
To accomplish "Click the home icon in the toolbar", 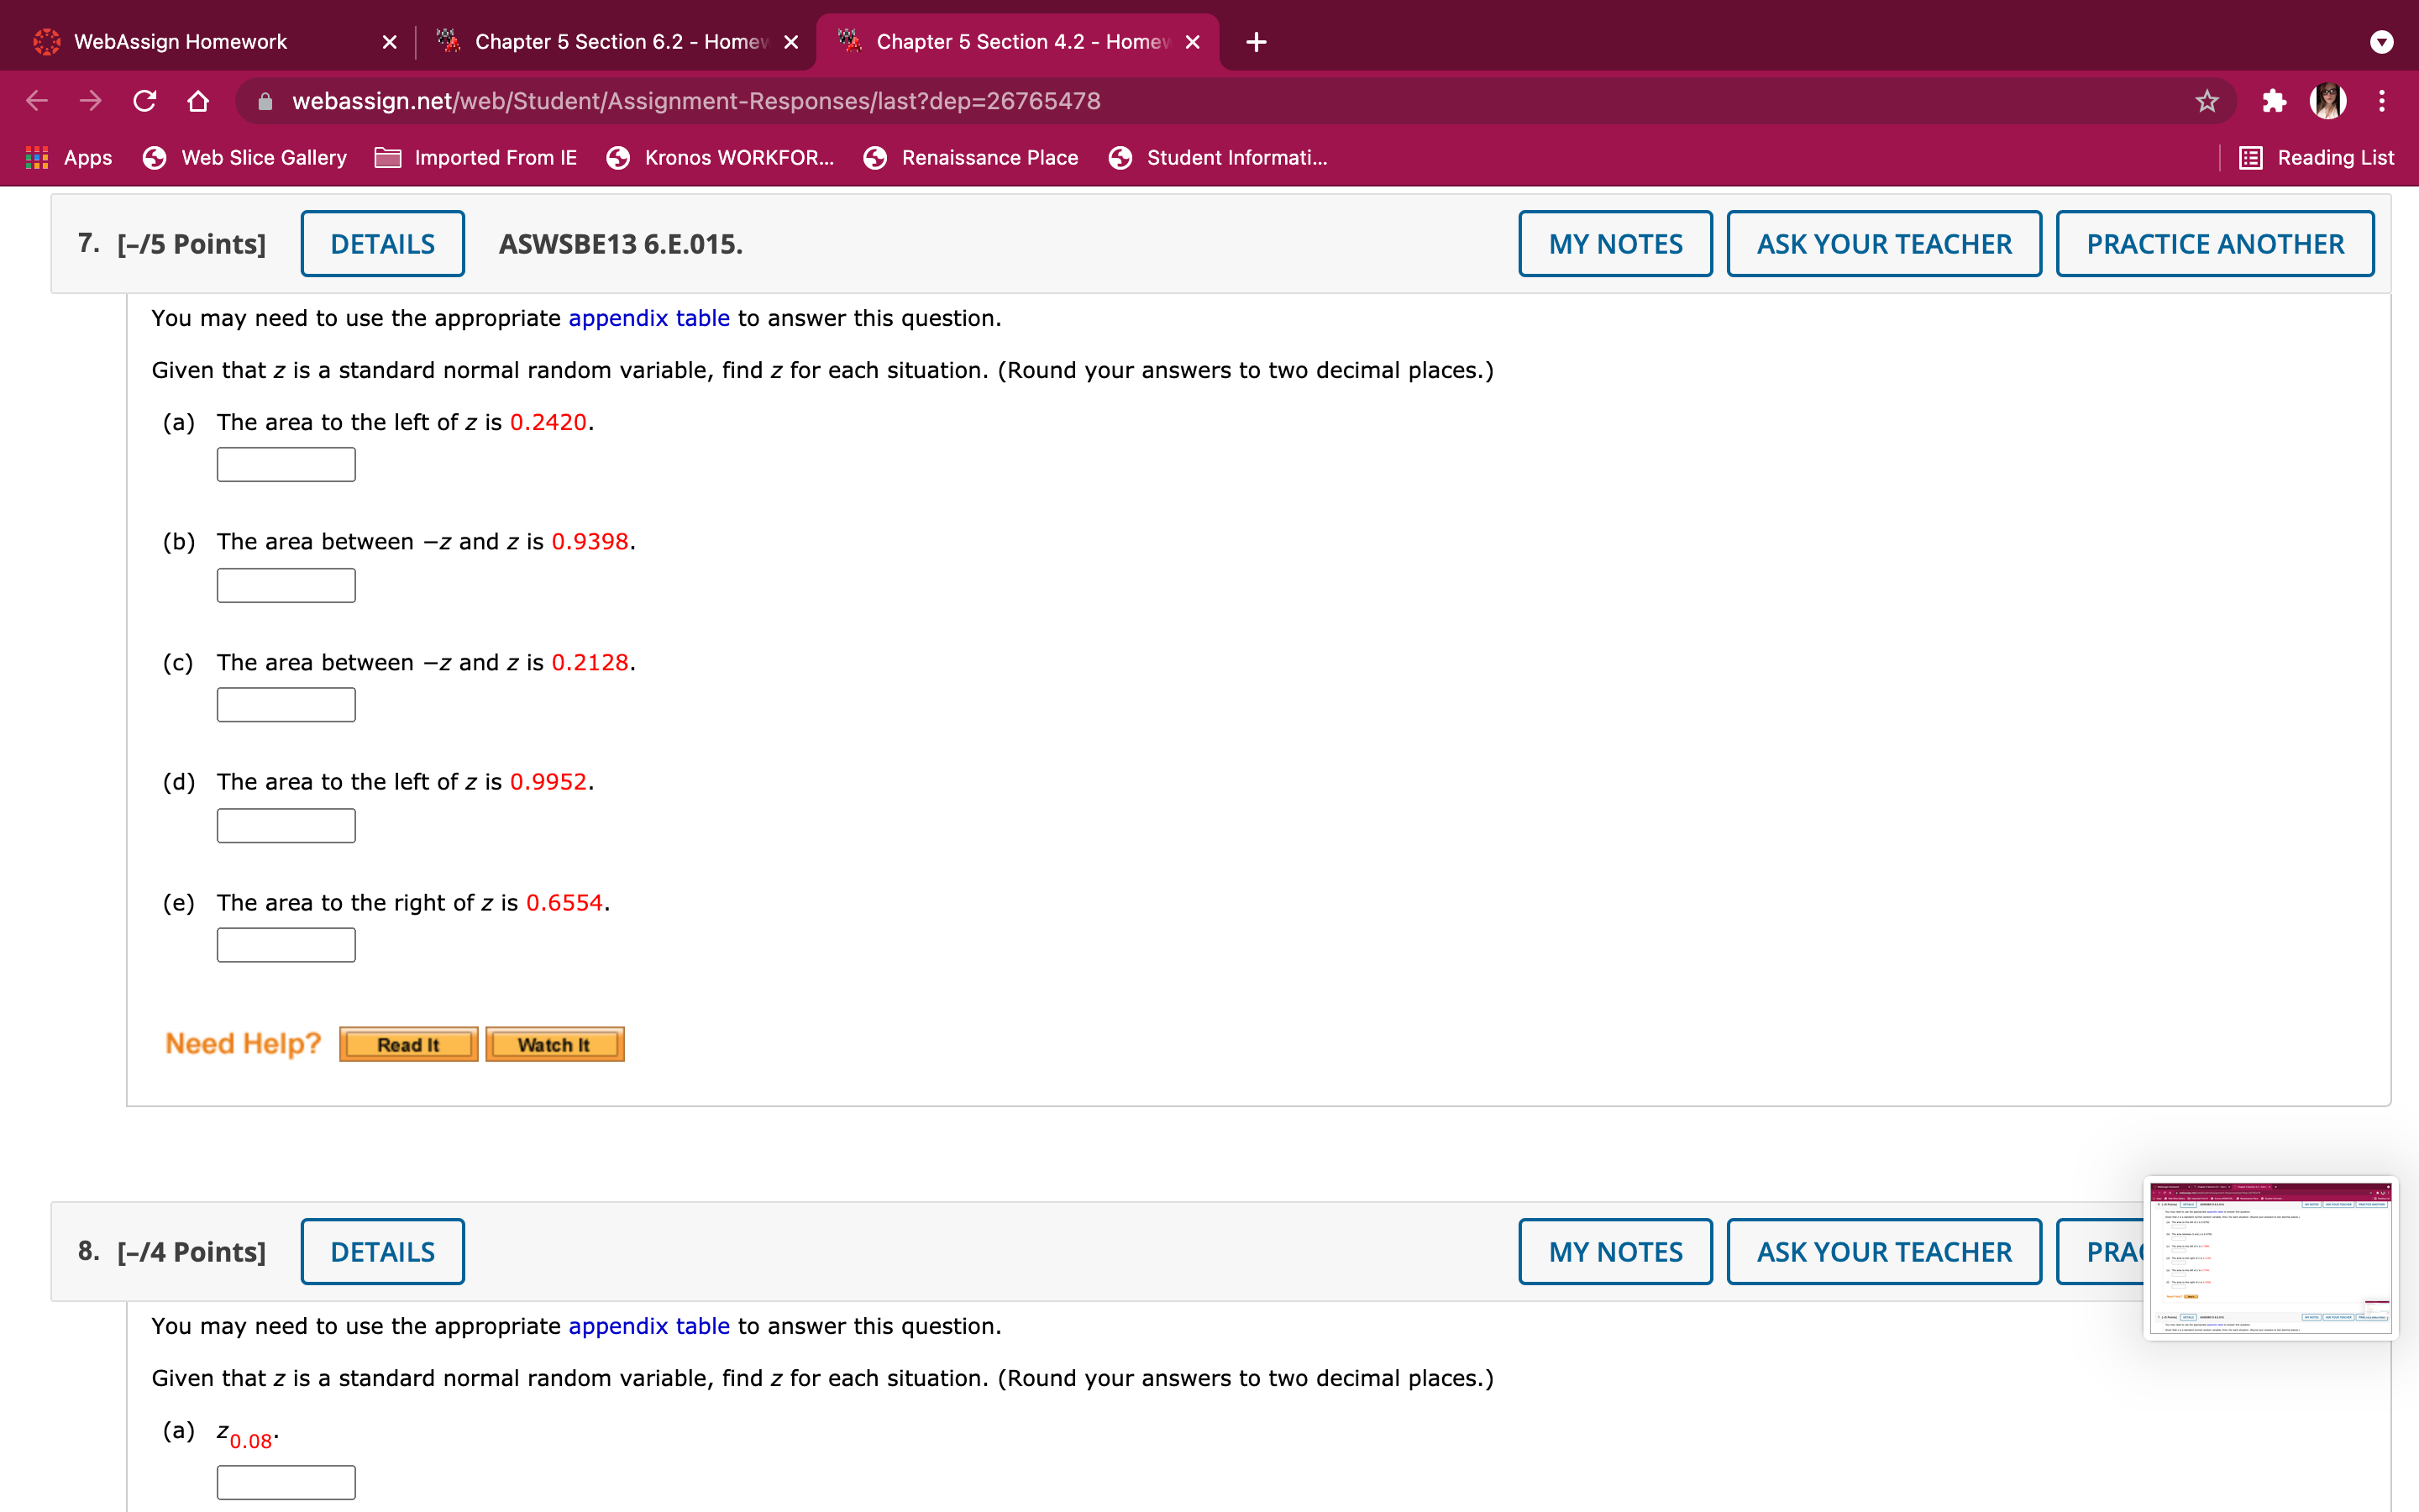I will [x=199, y=100].
